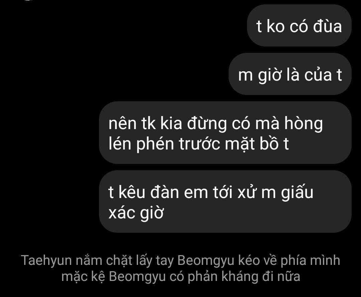The height and width of the screenshot is (297, 361).
Task: Tap the word "đùa" in the first bubble
Action: pyautogui.click(x=327, y=25)
